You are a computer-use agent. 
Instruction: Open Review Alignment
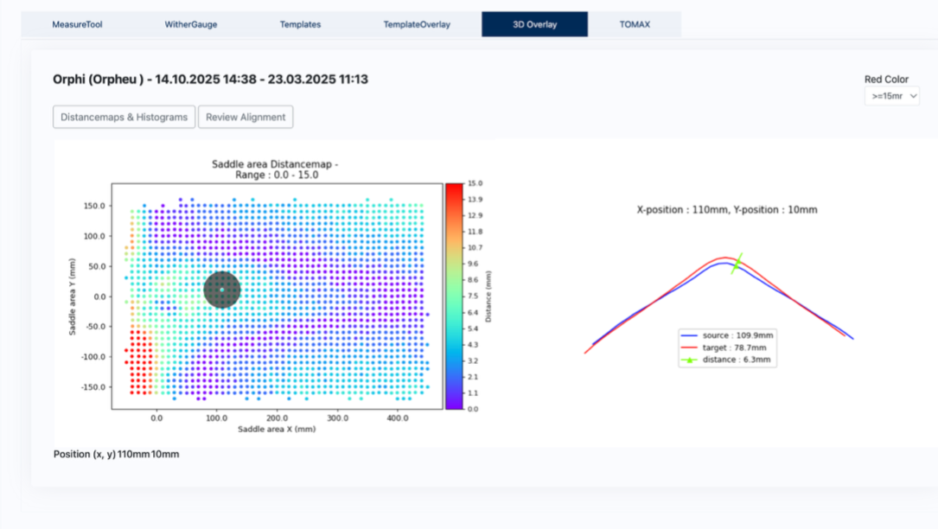[x=246, y=118]
